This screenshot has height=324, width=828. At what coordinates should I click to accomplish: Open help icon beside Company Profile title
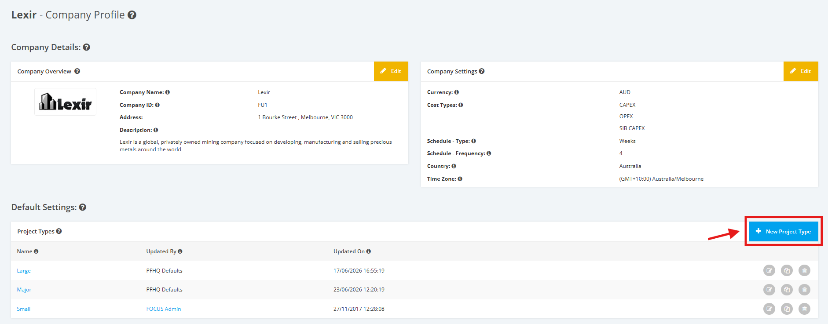[x=132, y=15]
